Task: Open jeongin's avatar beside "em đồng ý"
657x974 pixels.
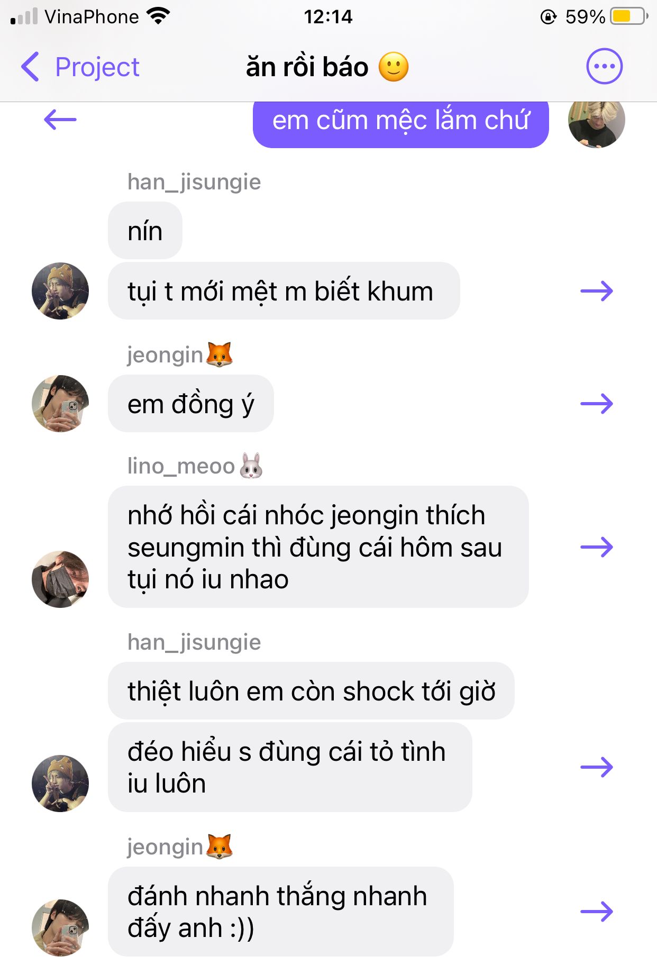Action: click(x=60, y=404)
